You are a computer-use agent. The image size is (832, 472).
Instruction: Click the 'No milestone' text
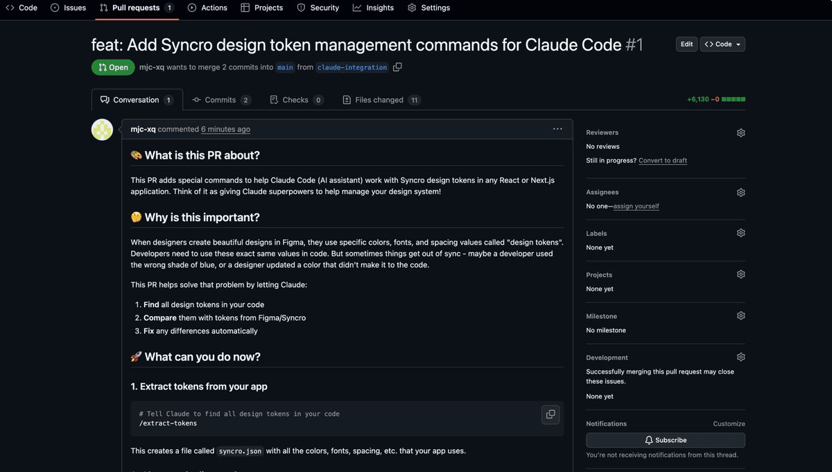pos(606,330)
